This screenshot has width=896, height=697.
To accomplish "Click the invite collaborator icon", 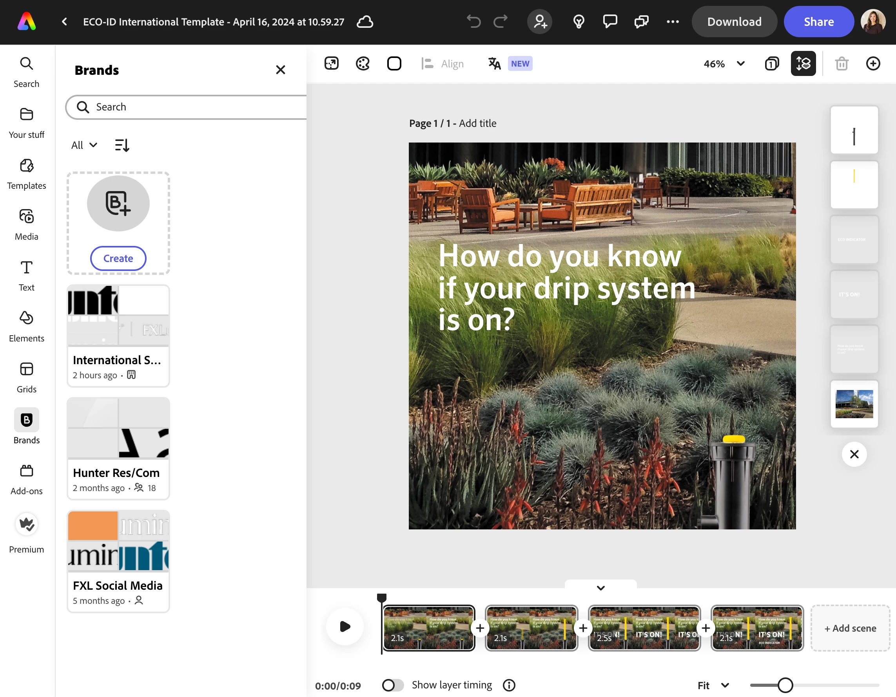I will (539, 22).
